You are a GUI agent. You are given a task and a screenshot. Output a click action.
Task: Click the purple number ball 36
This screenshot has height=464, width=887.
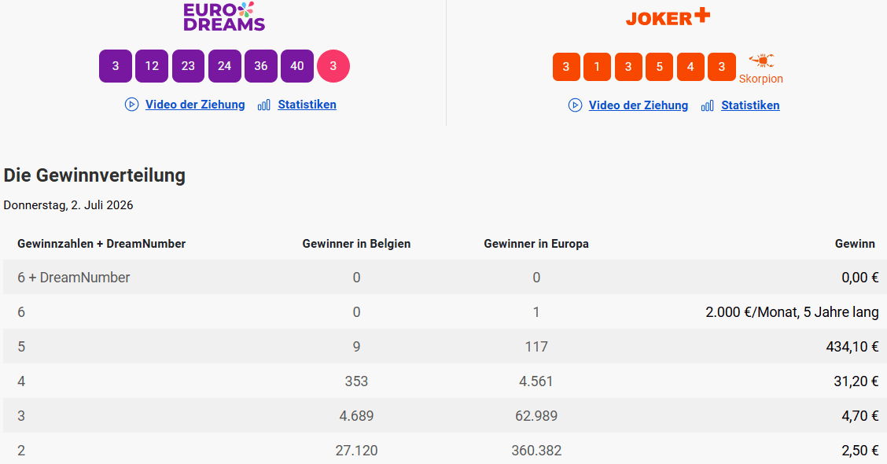pos(261,66)
